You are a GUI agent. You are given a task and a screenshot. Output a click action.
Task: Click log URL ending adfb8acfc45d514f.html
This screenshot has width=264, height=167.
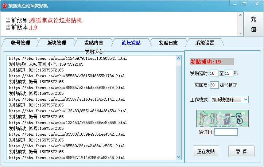(67, 99)
